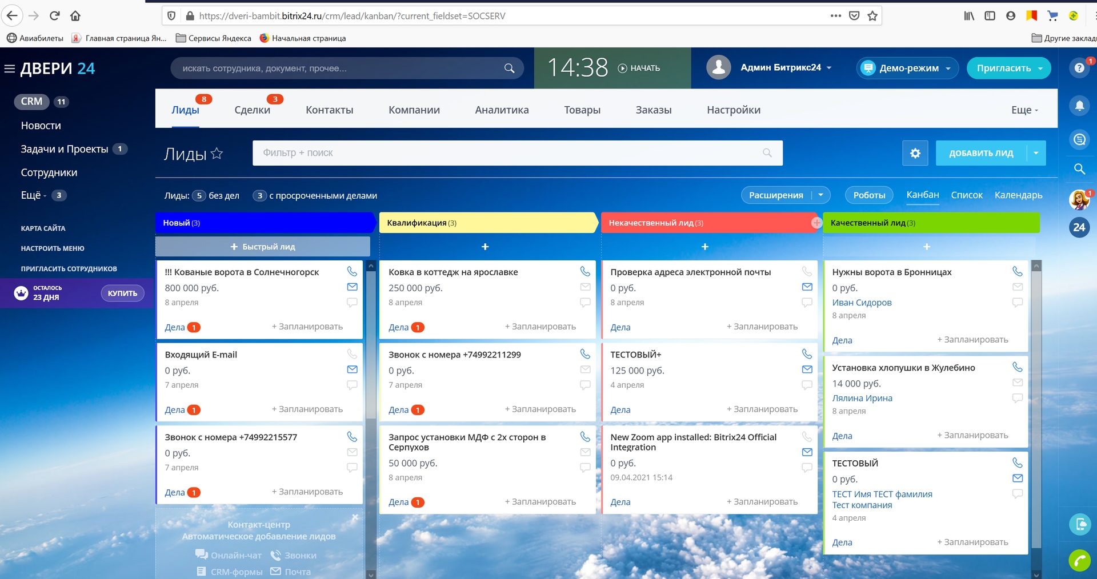
Task: Click the green phone call button
Action: 1079,561
